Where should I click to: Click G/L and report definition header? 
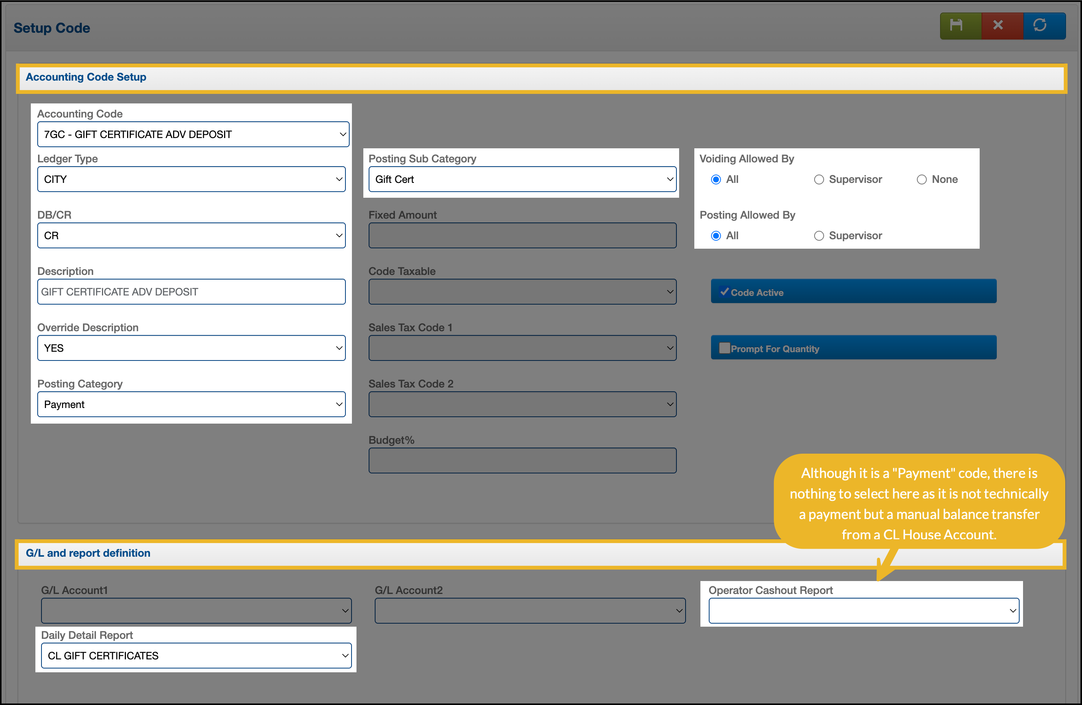[88, 553]
